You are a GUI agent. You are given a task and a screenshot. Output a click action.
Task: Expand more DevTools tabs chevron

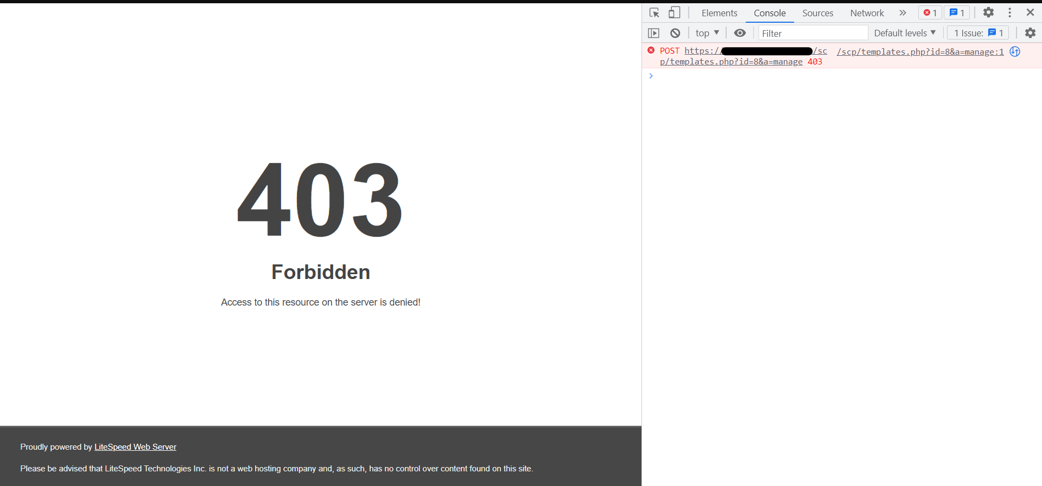[903, 13]
